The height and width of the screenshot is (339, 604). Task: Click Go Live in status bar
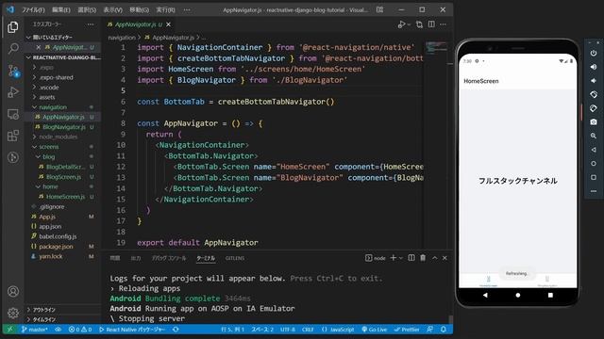pyautogui.click(x=375, y=330)
